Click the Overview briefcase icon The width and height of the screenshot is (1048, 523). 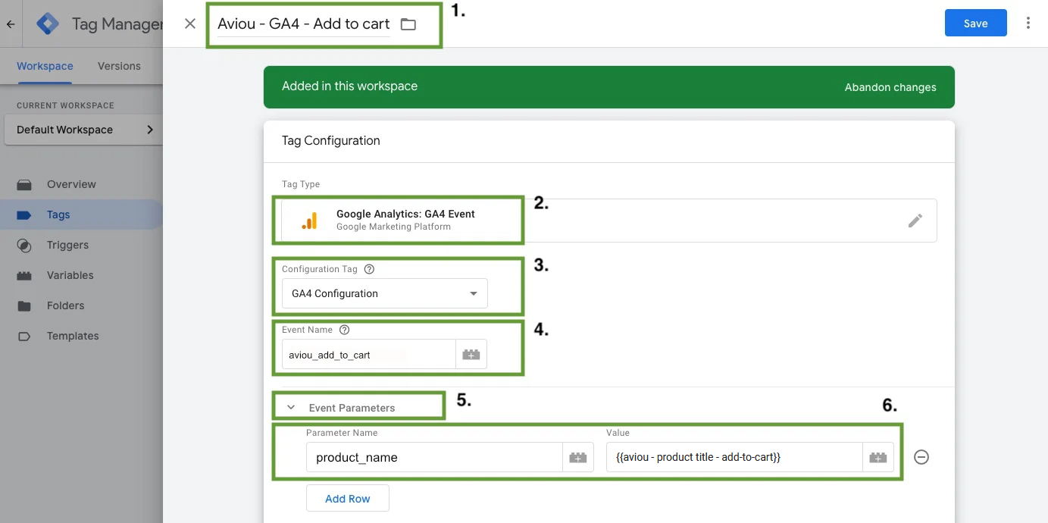[x=24, y=184]
